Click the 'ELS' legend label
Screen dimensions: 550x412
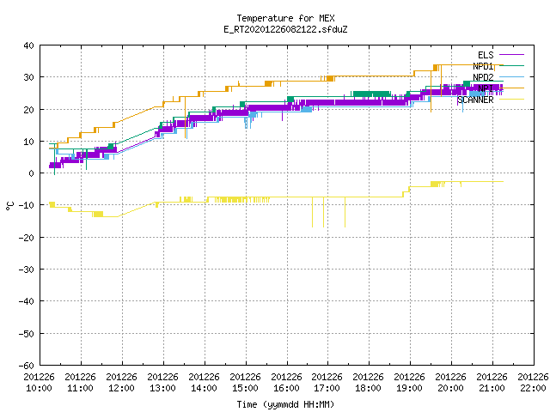pos(486,55)
